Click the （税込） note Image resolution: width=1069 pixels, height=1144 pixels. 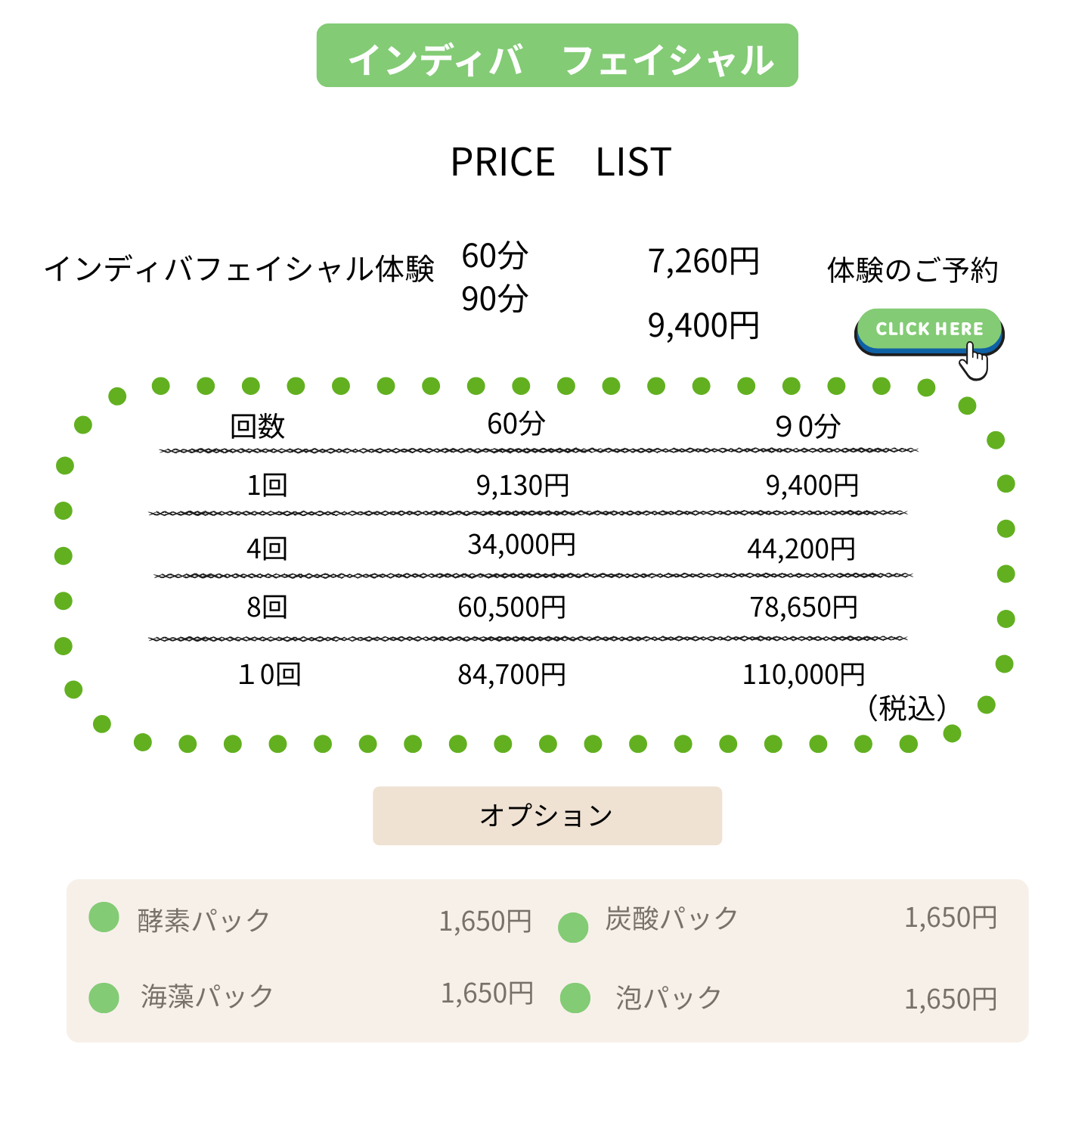point(906,708)
